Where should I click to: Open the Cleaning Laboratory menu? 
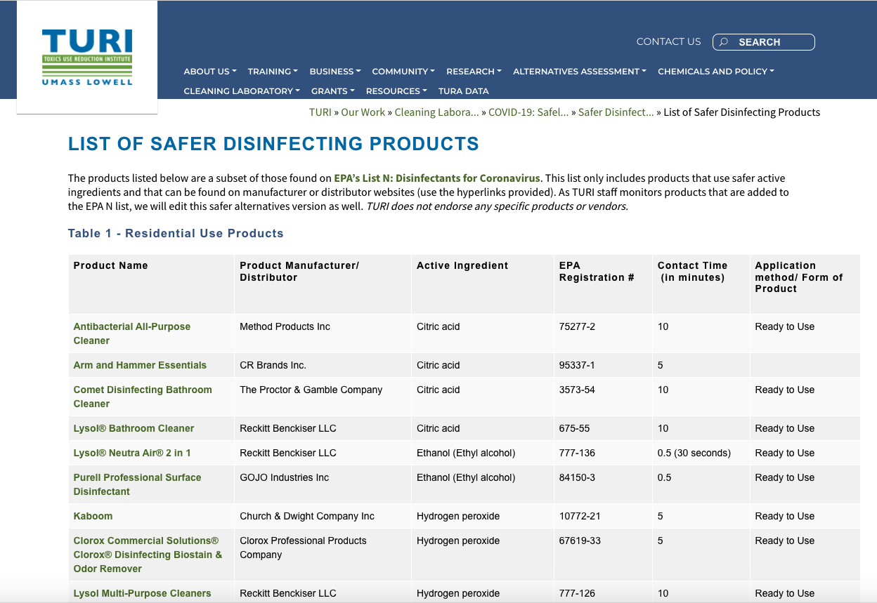coord(242,91)
